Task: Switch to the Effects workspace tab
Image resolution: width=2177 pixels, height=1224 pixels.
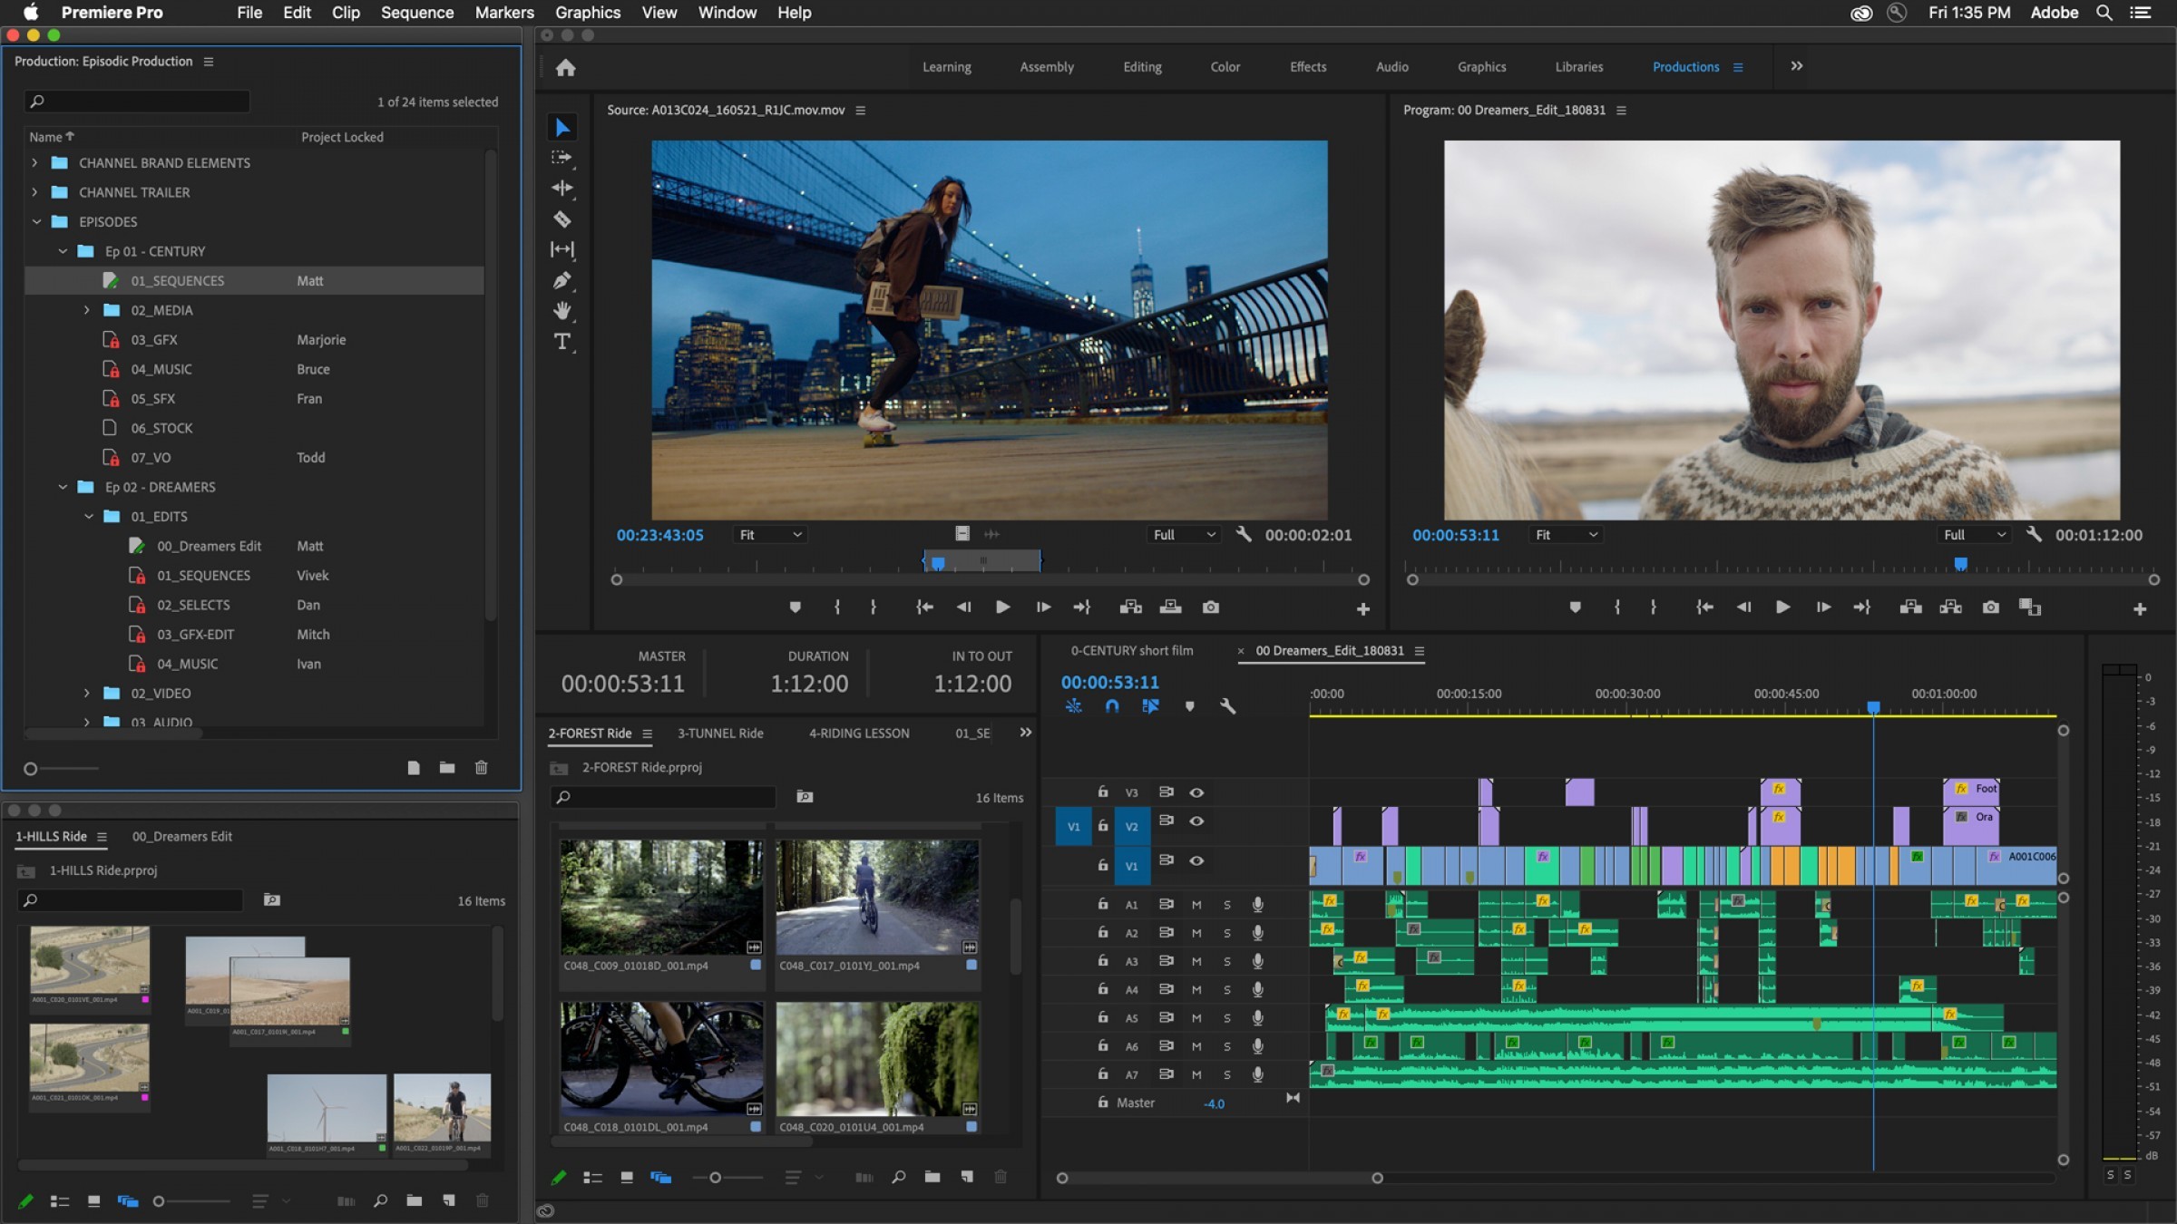Action: 1305,66
